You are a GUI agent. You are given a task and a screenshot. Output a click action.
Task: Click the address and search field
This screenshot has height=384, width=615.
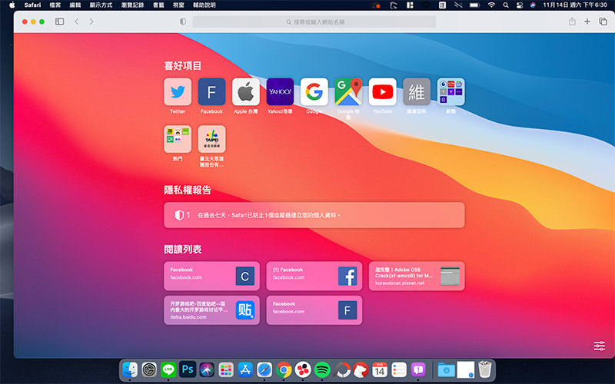click(314, 22)
